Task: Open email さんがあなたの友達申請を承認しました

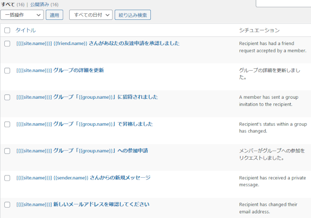Action: (x=98, y=44)
